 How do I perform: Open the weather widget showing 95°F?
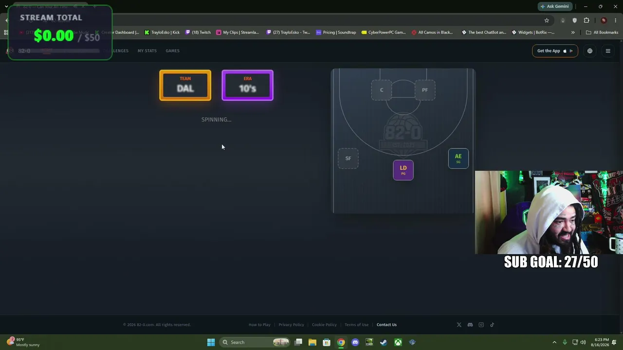(23, 342)
